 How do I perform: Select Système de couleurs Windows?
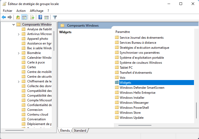click(x=141, y=62)
